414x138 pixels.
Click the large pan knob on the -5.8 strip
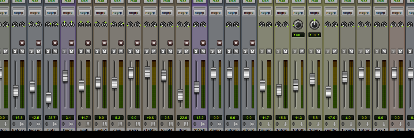(314, 25)
